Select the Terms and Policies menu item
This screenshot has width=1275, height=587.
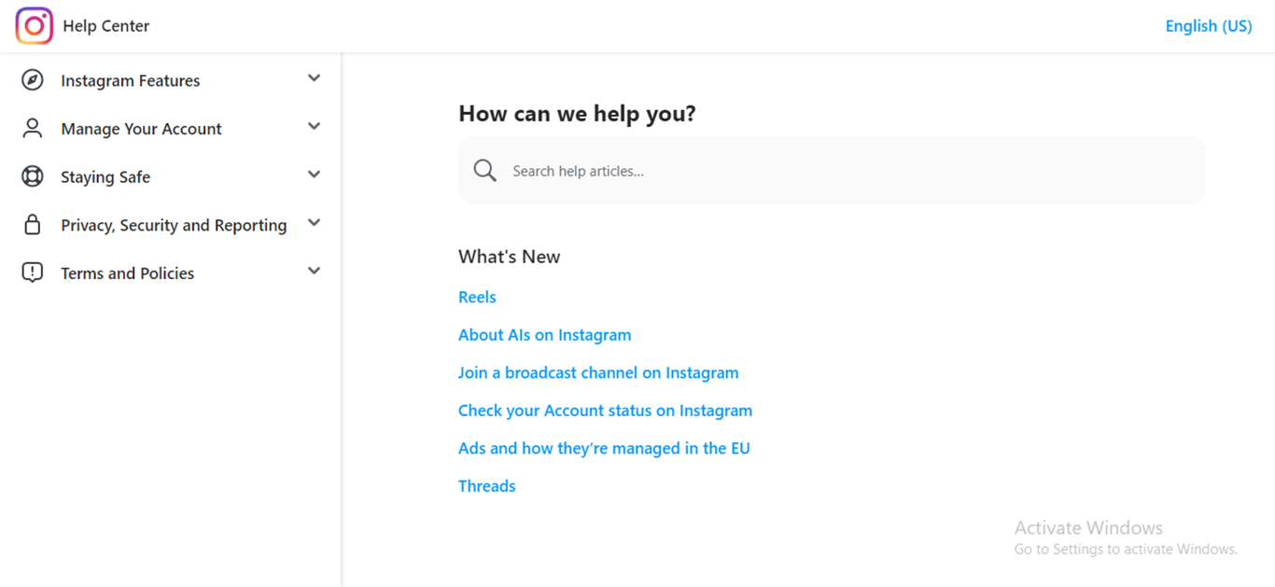128,273
